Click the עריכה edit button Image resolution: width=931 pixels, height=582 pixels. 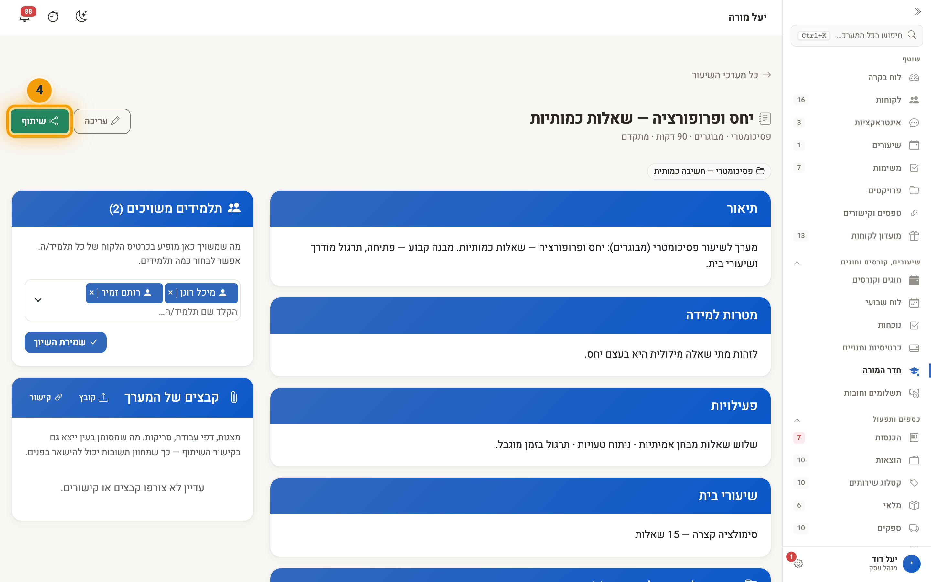point(102,121)
